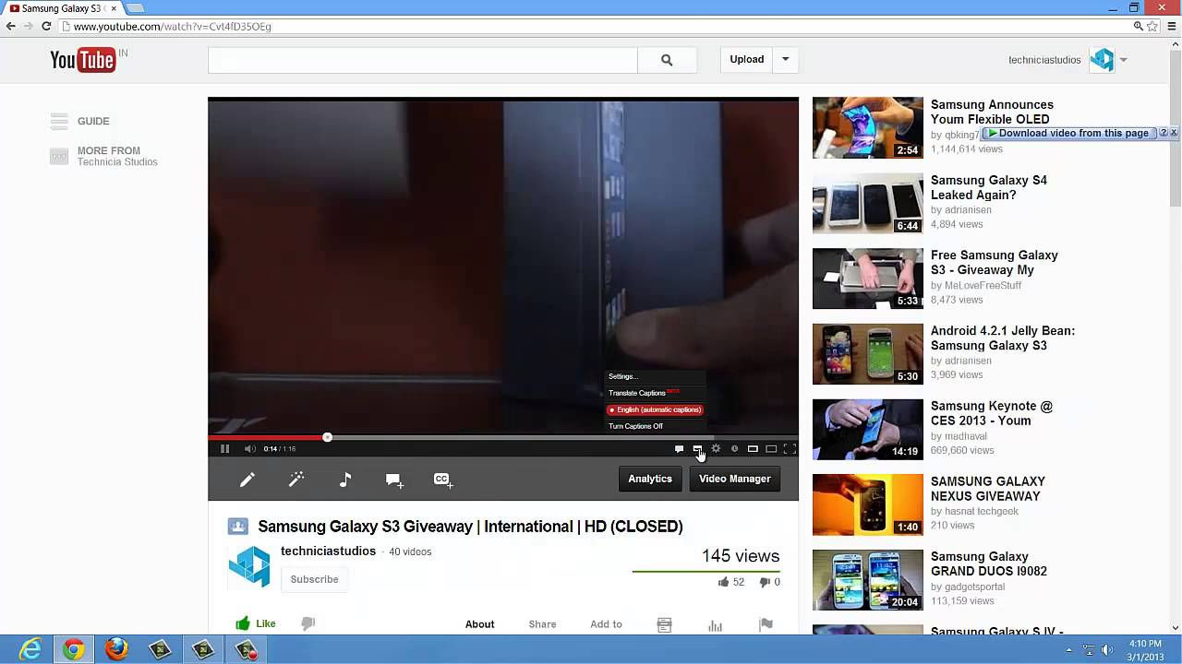Open the Analytics button
This screenshot has width=1182, height=664.
pos(650,479)
